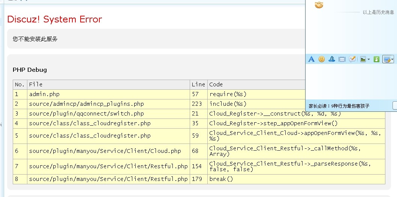Click the admin.php file cell
Screen dimensions: 397x197
pos(108,94)
